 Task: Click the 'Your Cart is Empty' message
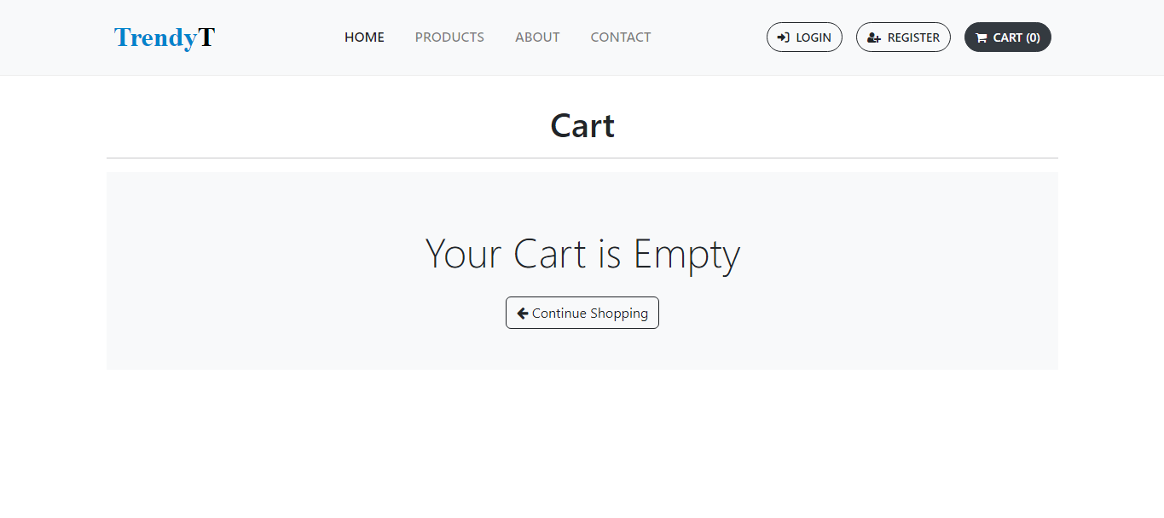pyautogui.click(x=582, y=254)
